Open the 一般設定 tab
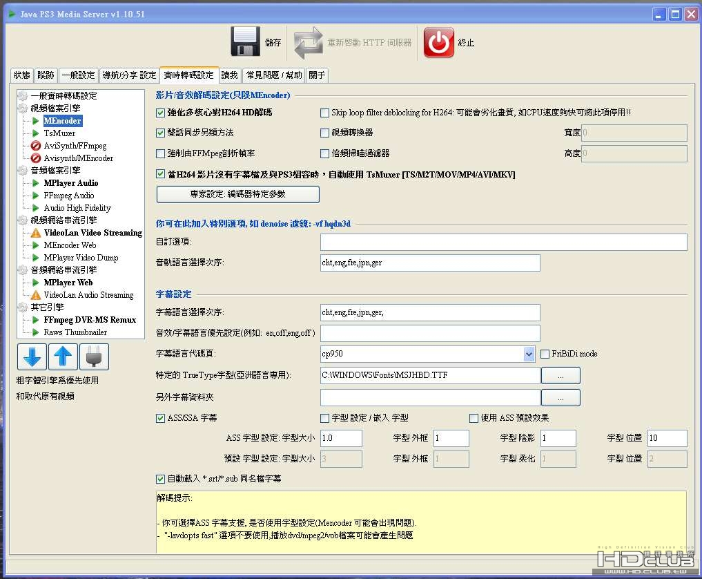The height and width of the screenshot is (579, 702). (79, 75)
